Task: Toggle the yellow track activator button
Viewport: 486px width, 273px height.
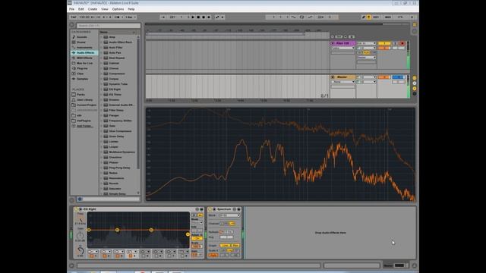Action: click(x=384, y=44)
